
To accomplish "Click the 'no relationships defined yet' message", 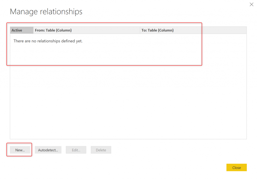I will point(48,41).
